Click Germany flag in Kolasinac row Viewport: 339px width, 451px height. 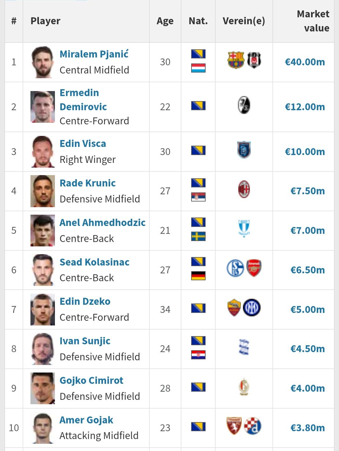point(198,276)
